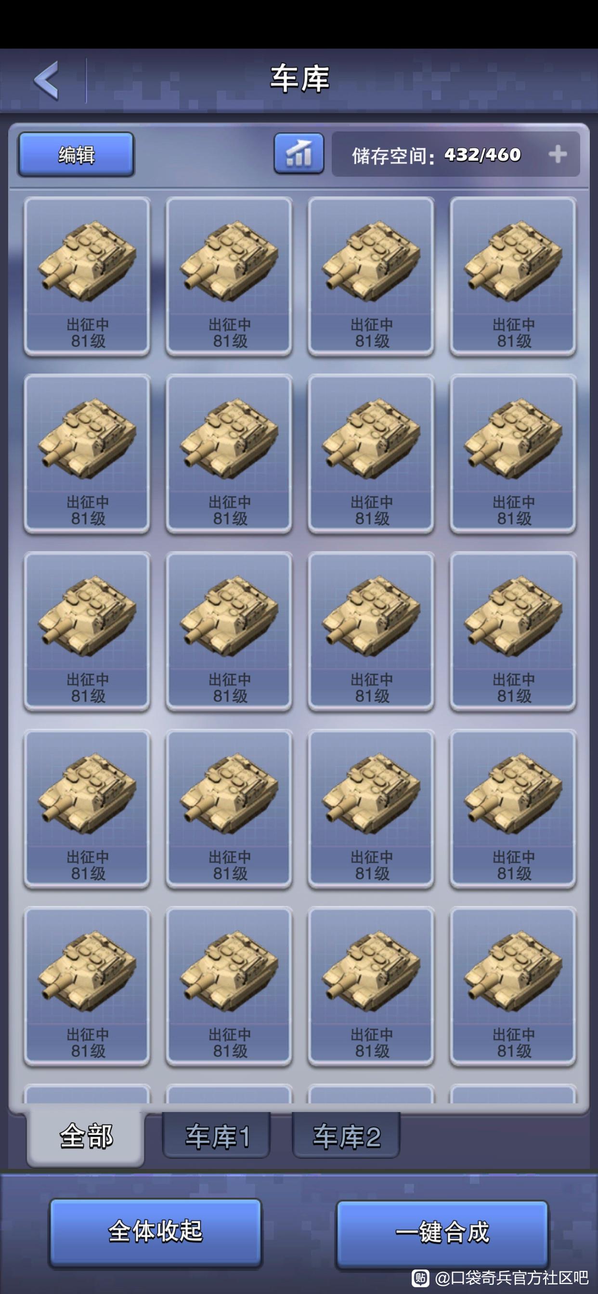
Task: Tap the 储存空间 432/460 storage bar
Action: click(456, 154)
